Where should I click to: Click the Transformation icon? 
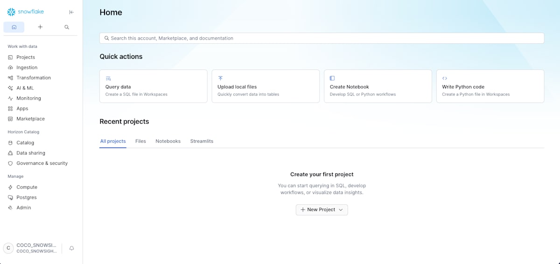click(x=11, y=78)
